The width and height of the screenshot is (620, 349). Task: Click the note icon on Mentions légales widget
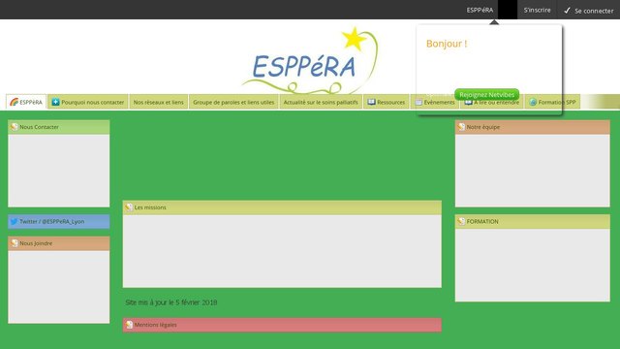click(x=129, y=325)
